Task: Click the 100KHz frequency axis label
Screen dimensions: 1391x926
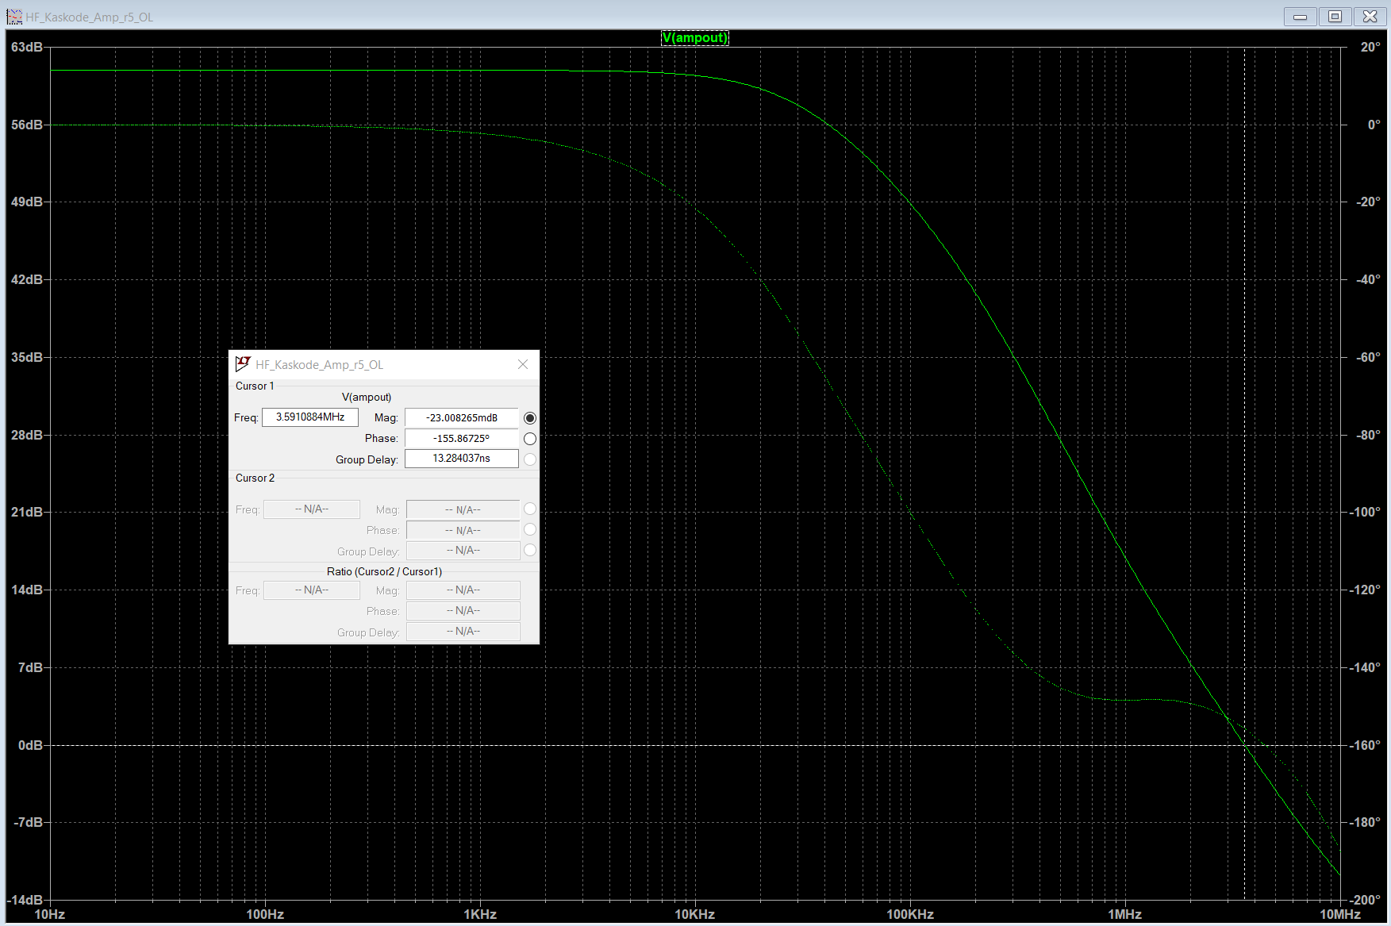Action: [x=910, y=914]
